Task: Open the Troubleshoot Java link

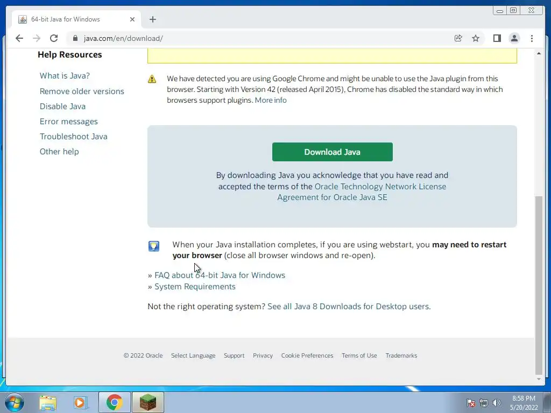Action: click(73, 136)
